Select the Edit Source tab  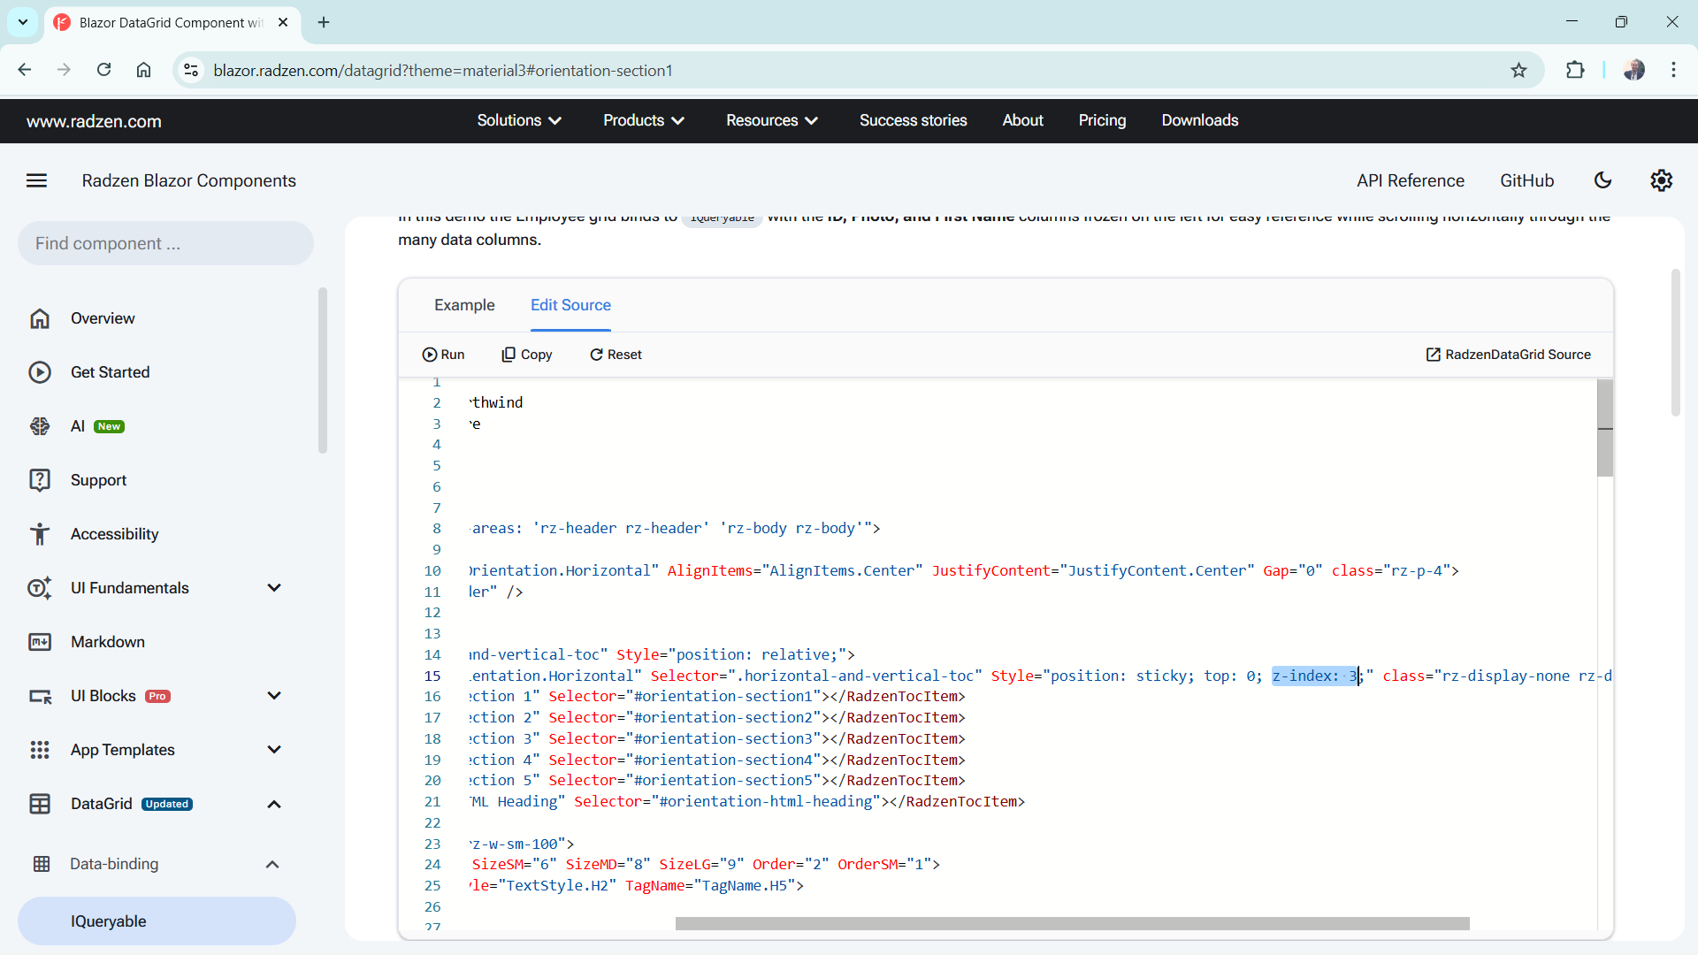tap(570, 305)
